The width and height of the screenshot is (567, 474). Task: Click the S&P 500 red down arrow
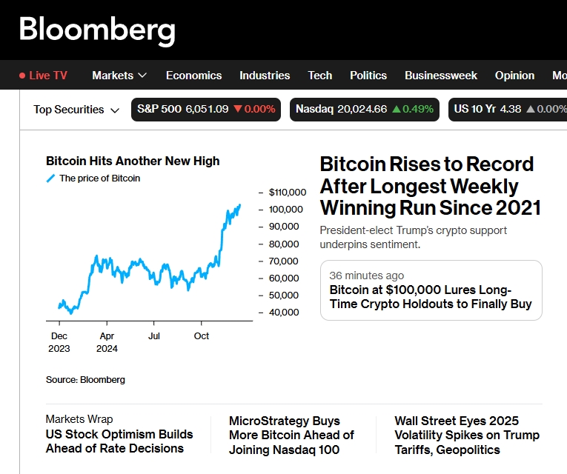click(x=238, y=110)
